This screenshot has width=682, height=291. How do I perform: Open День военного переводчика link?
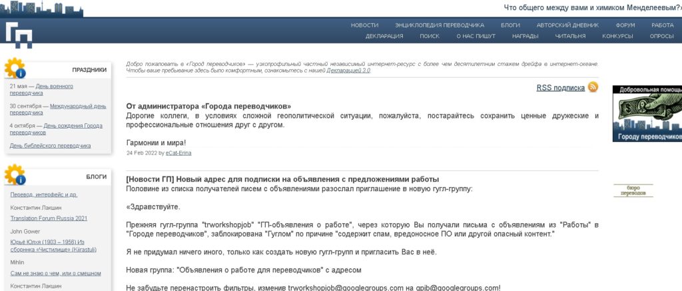click(x=41, y=90)
